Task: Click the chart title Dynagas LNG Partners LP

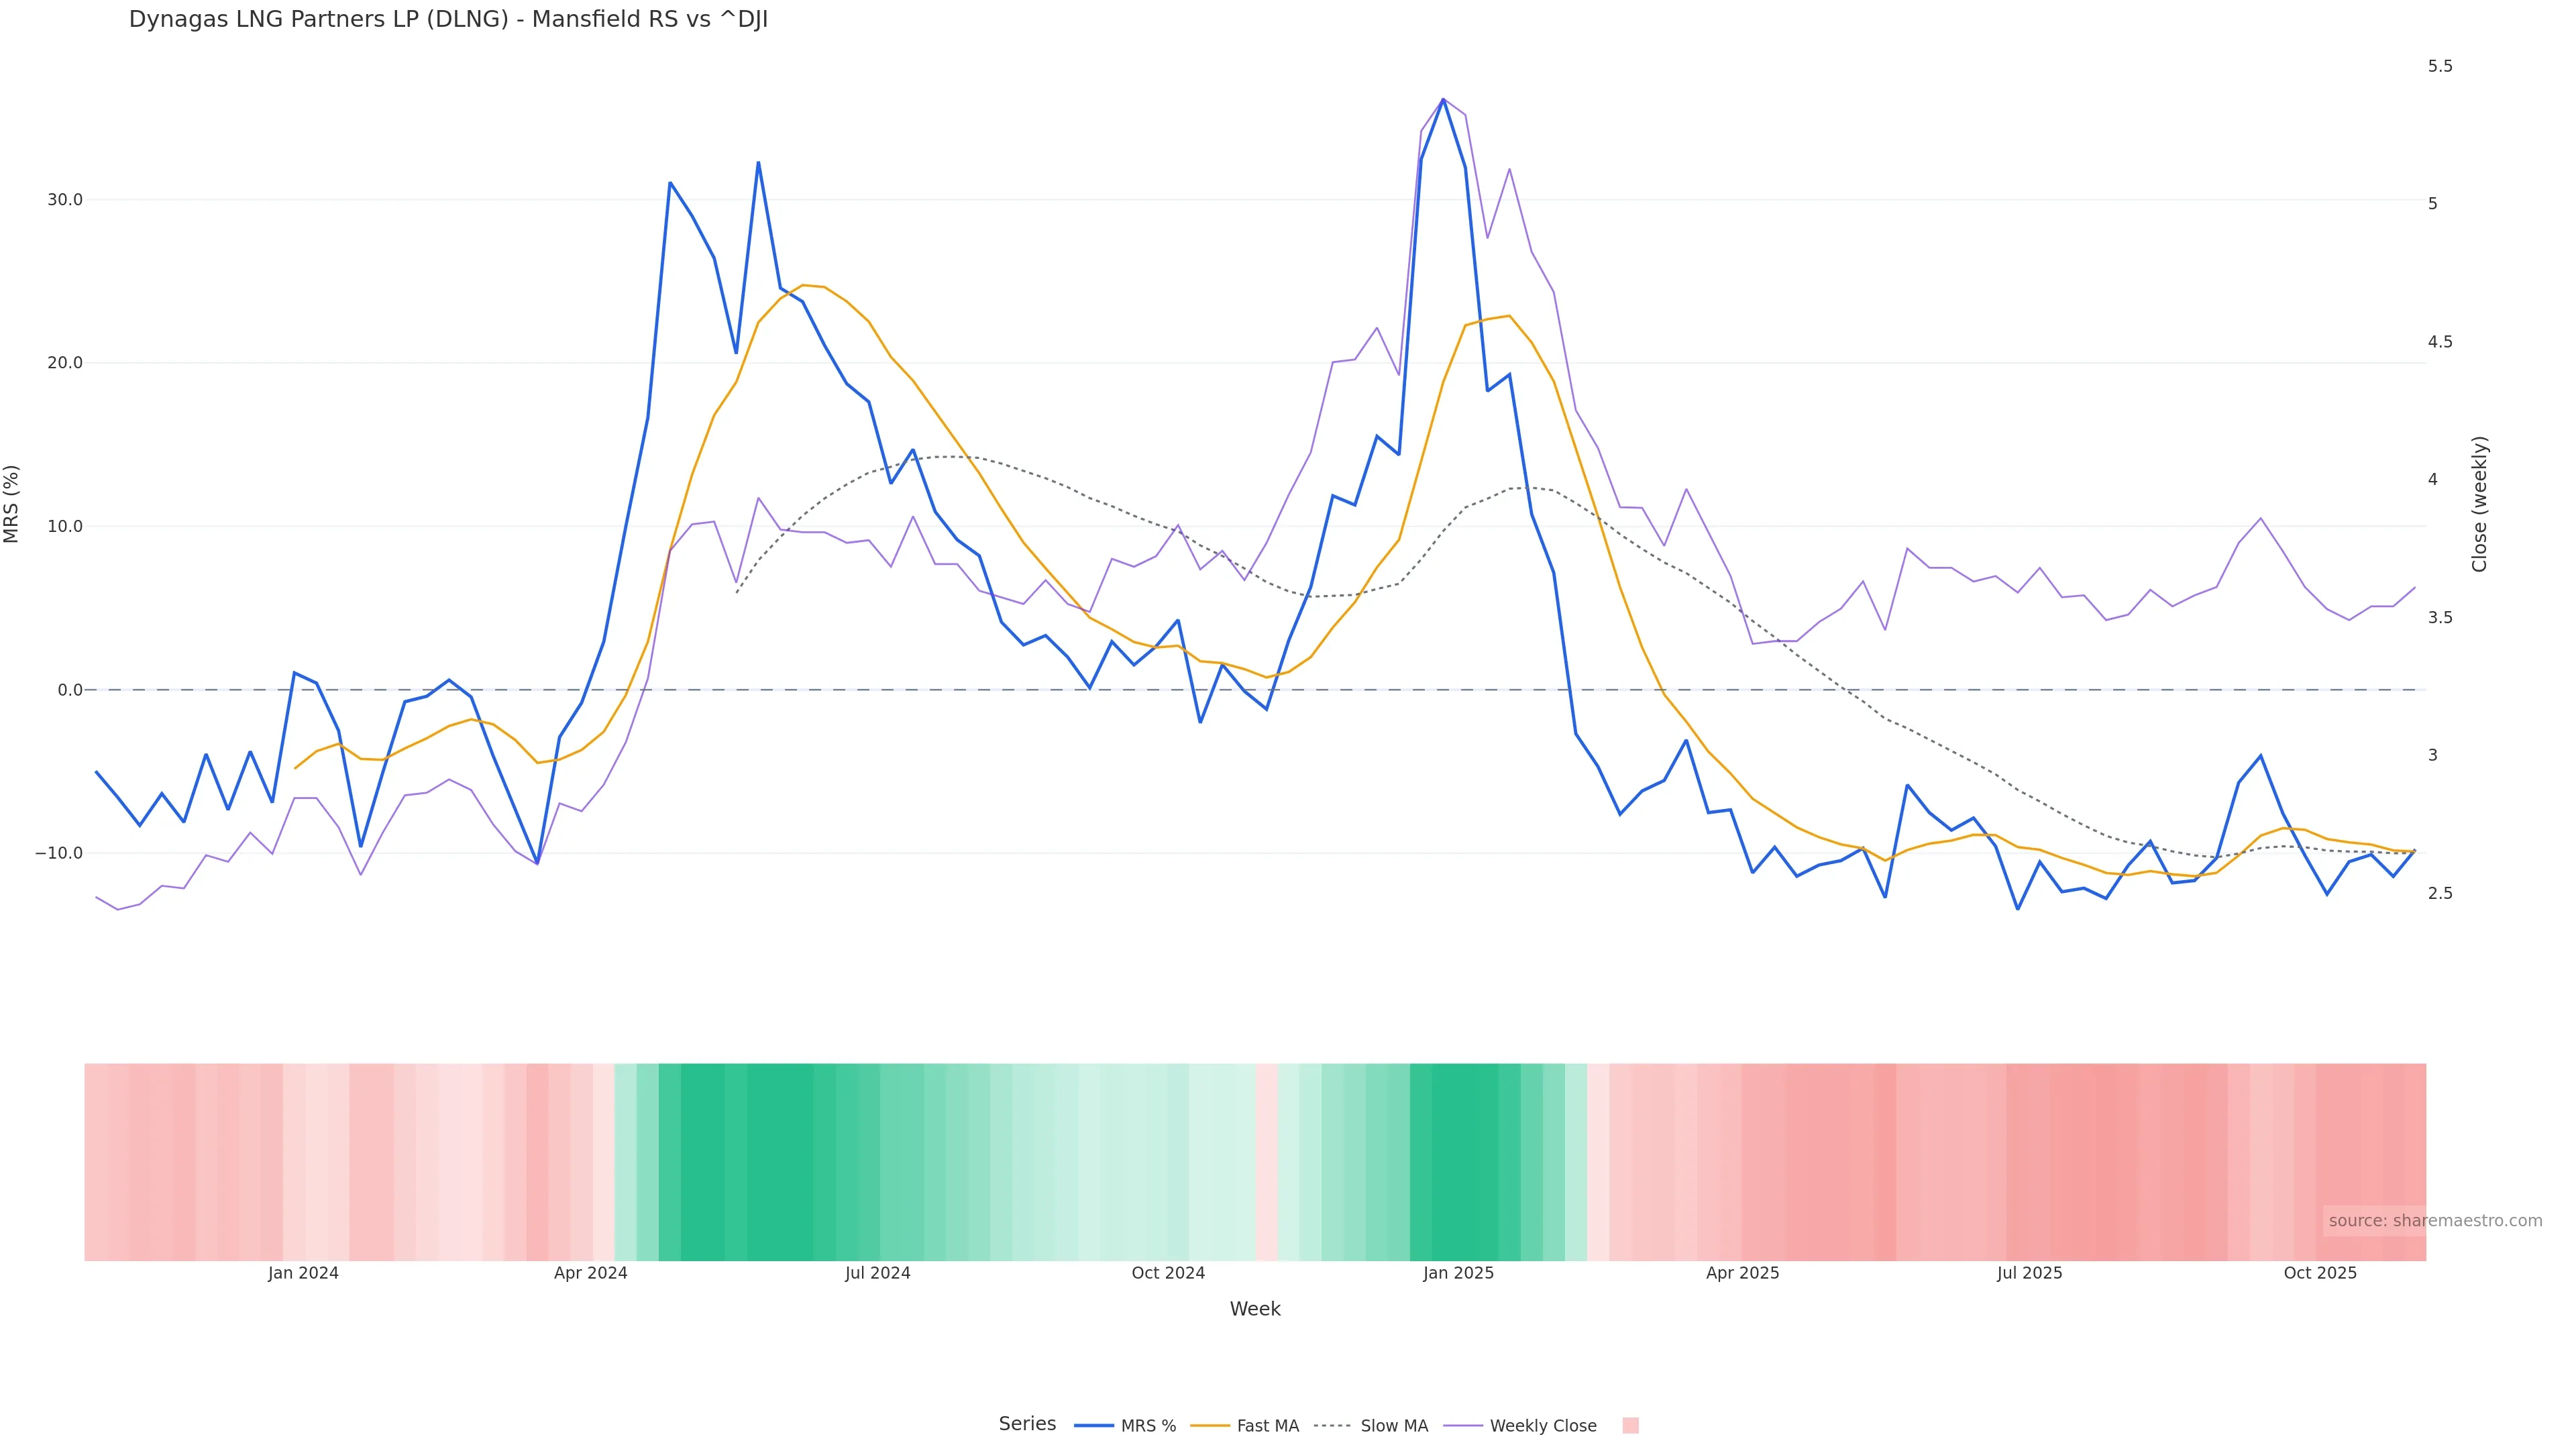Action: pos(448,20)
